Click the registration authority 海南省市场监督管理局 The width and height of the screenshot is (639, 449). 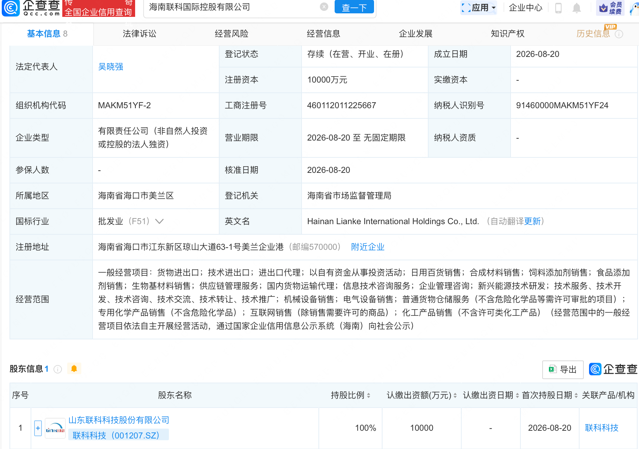349,196
